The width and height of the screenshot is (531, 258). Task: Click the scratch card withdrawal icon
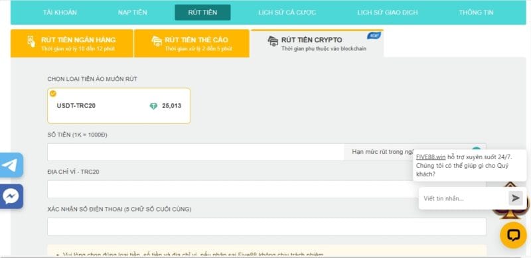(157, 41)
